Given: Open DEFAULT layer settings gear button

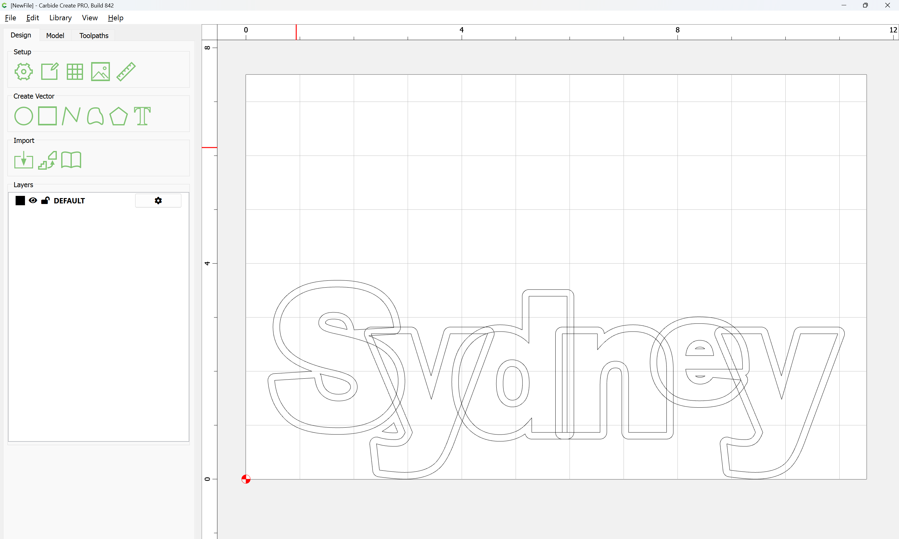Looking at the screenshot, I should pos(158,201).
